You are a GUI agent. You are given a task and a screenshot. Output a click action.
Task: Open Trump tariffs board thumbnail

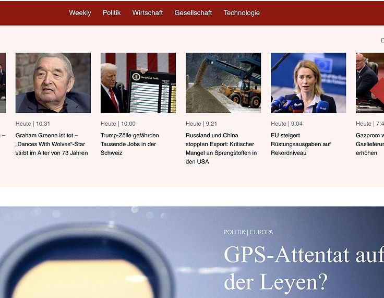(138, 83)
